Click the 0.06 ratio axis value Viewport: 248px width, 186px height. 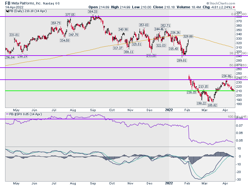click(x=239, y=133)
